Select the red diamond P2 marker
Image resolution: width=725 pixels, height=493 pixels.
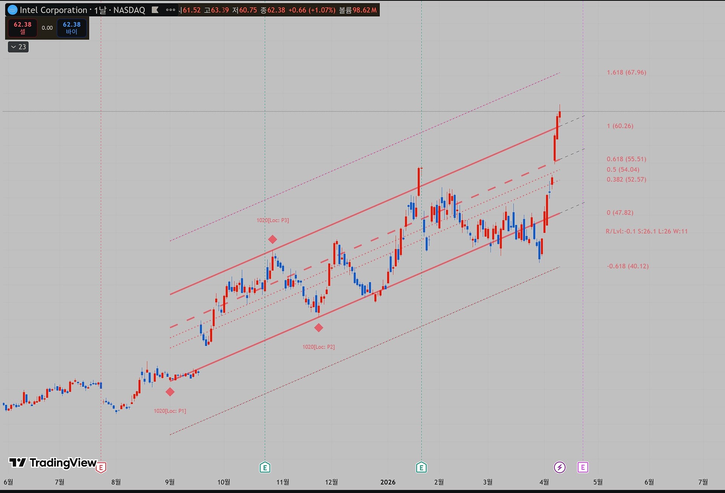pos(319,328)
